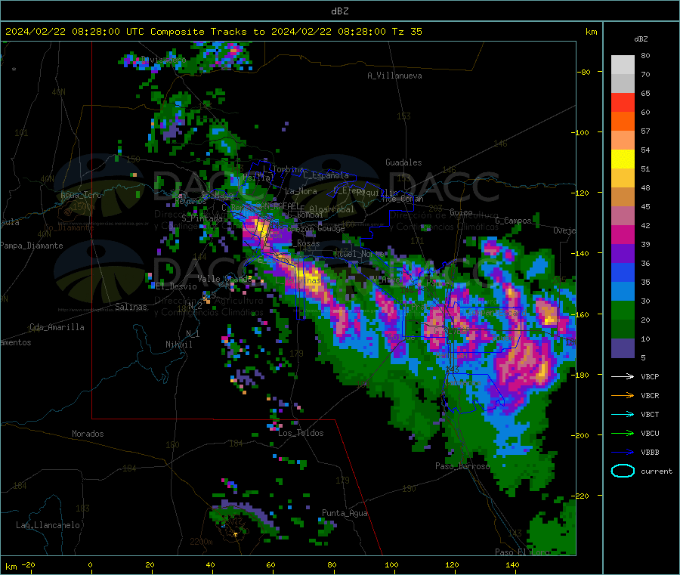Select the light gray 70-80 dBZ swatch

pyautogui.click(x=623, y=65)
